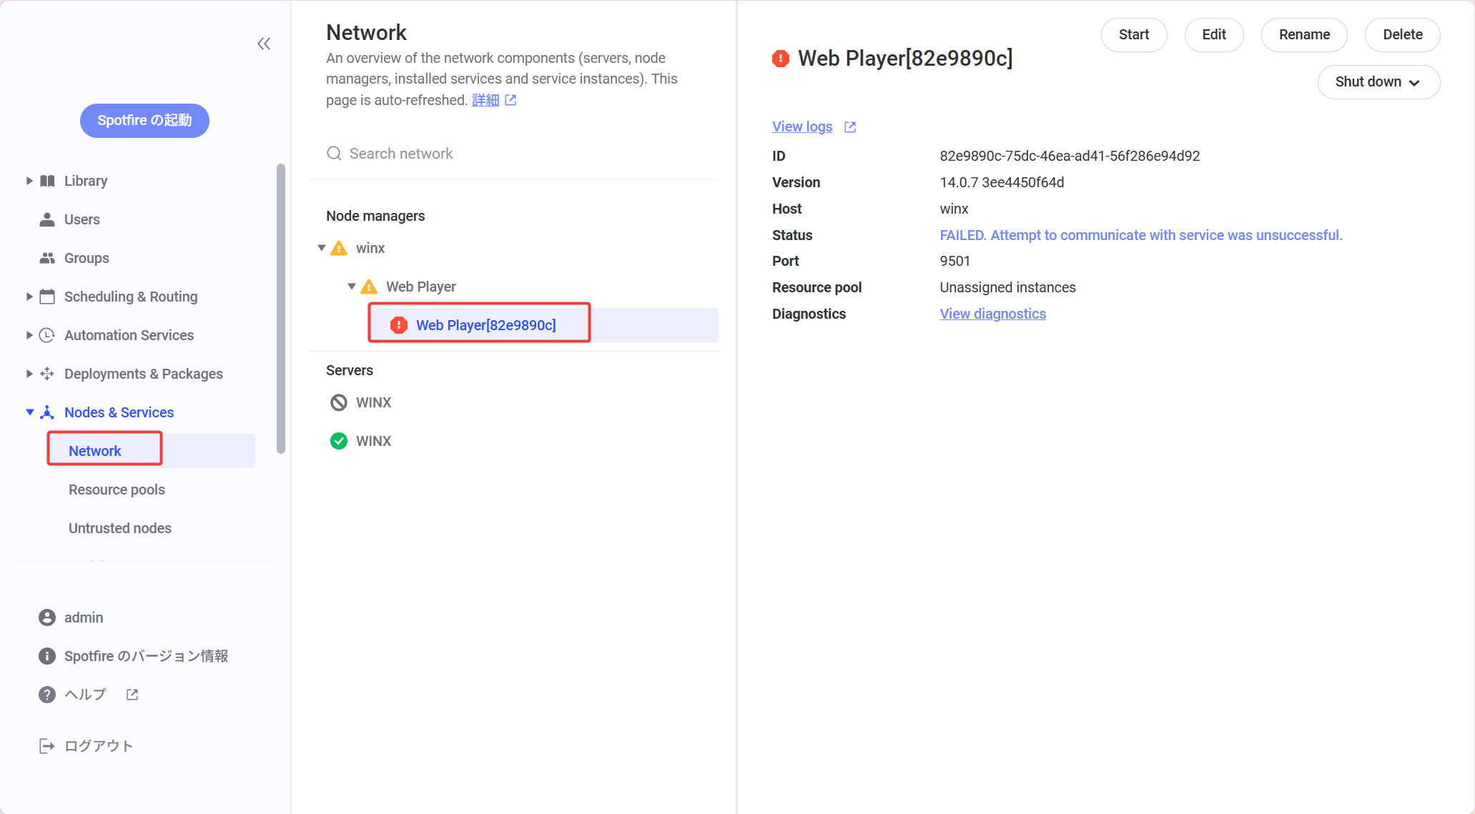Click the admin user label
The height and width of the screenshot is (814, 1475).
pyautogui.click(x=84, y=617)
